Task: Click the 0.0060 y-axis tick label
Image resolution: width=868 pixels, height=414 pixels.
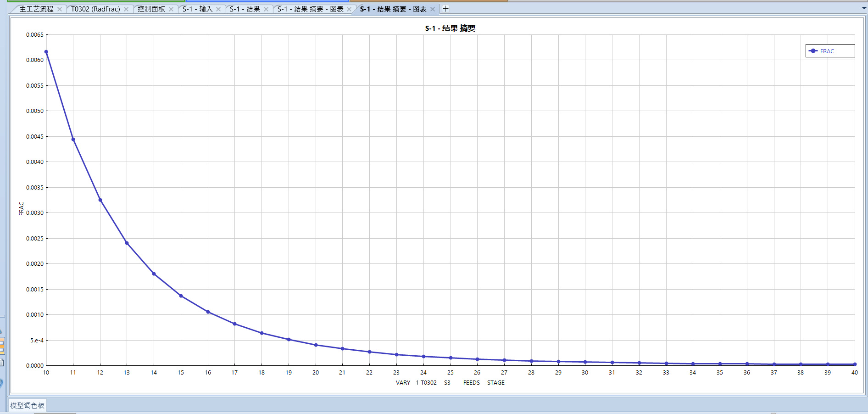Action: pos(35,60)
